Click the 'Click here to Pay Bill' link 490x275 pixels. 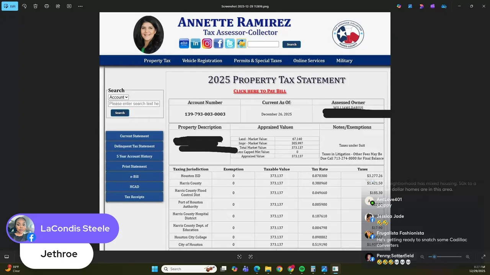tap(260, 91)
